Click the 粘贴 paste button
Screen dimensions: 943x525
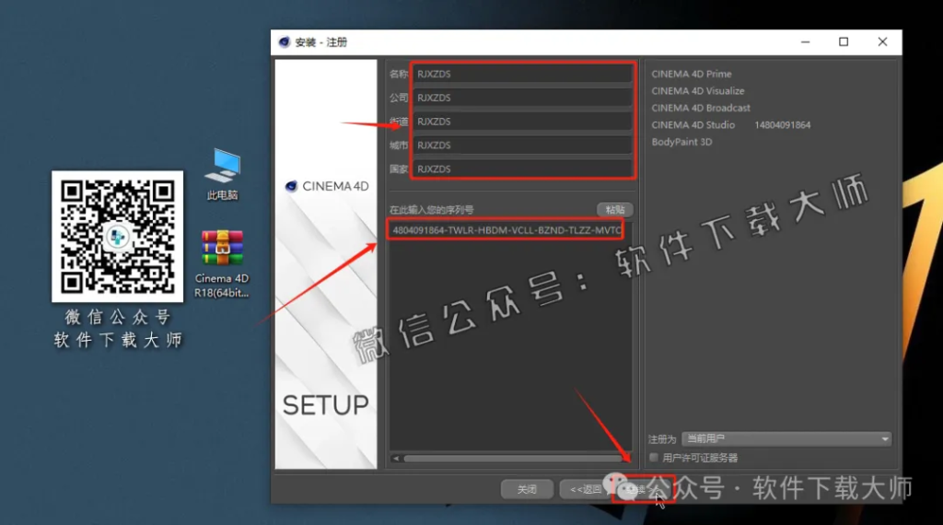click(x=614, y=209)
